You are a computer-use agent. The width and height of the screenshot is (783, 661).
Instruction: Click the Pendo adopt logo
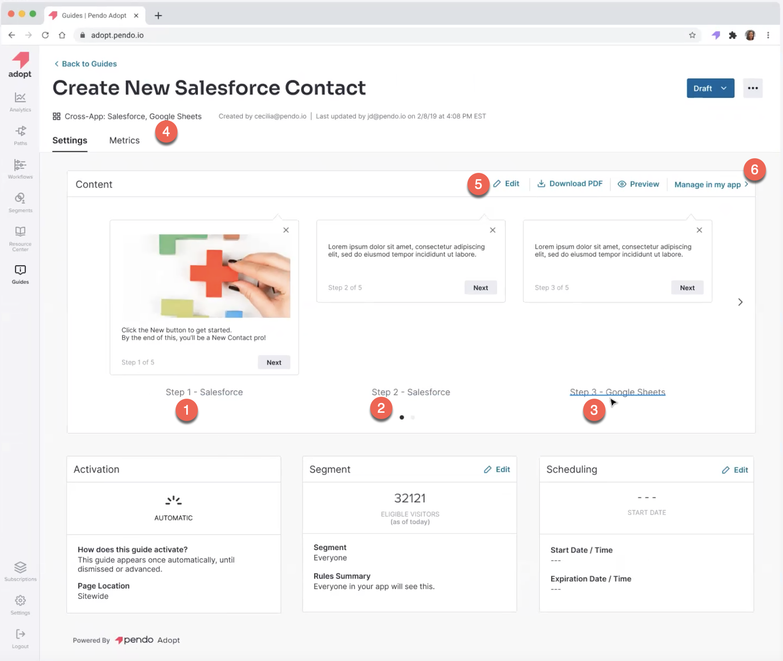20,65
